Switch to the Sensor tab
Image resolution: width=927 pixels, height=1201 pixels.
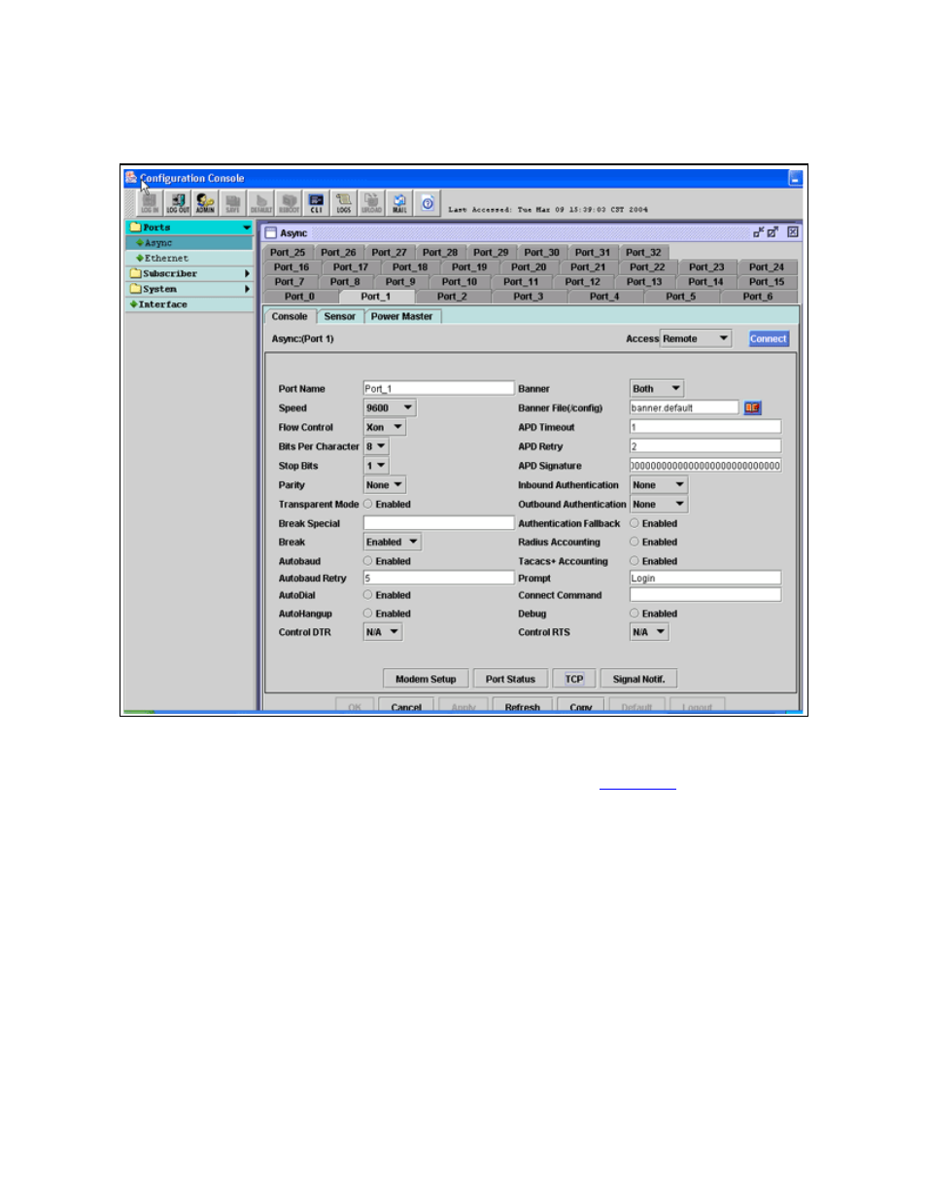click(340, 316)
